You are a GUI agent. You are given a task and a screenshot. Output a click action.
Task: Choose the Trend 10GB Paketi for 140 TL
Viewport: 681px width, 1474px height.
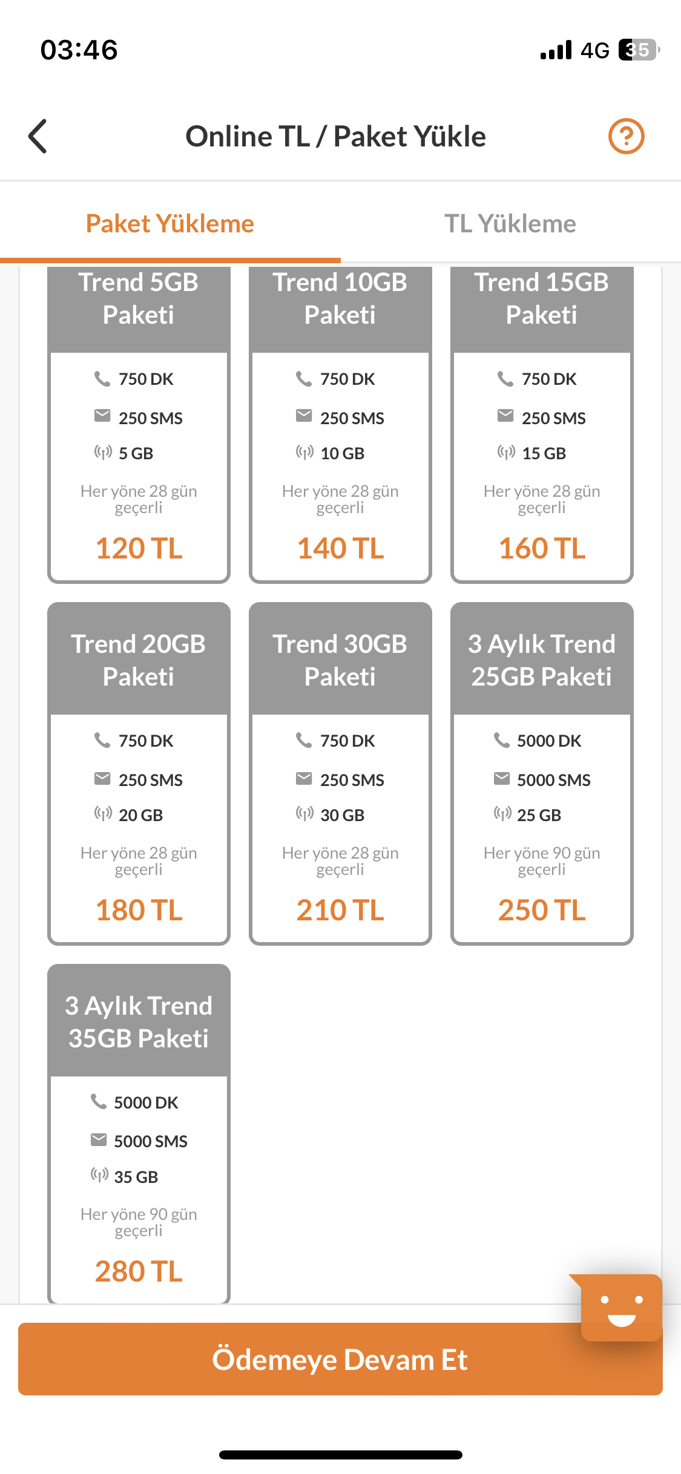pyautogui.click(x=340, y=424)
